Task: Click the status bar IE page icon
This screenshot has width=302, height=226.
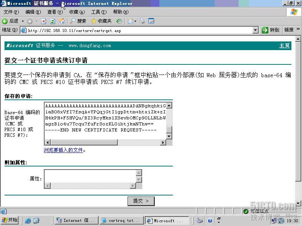Action: (3, 211)
